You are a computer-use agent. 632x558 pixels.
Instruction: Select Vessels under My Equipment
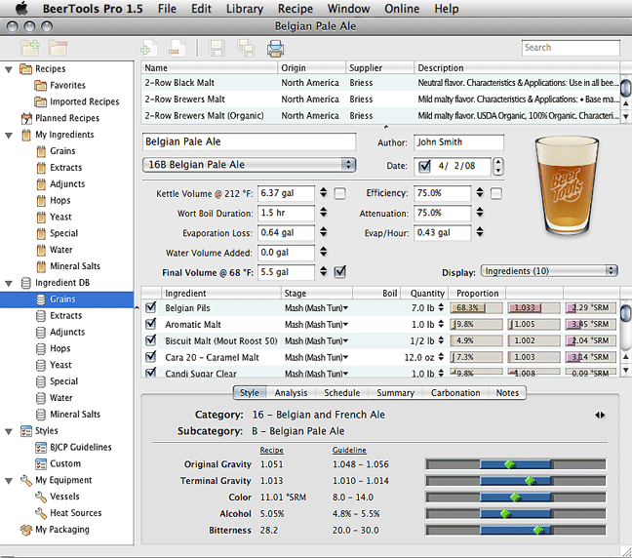(64, 497)
